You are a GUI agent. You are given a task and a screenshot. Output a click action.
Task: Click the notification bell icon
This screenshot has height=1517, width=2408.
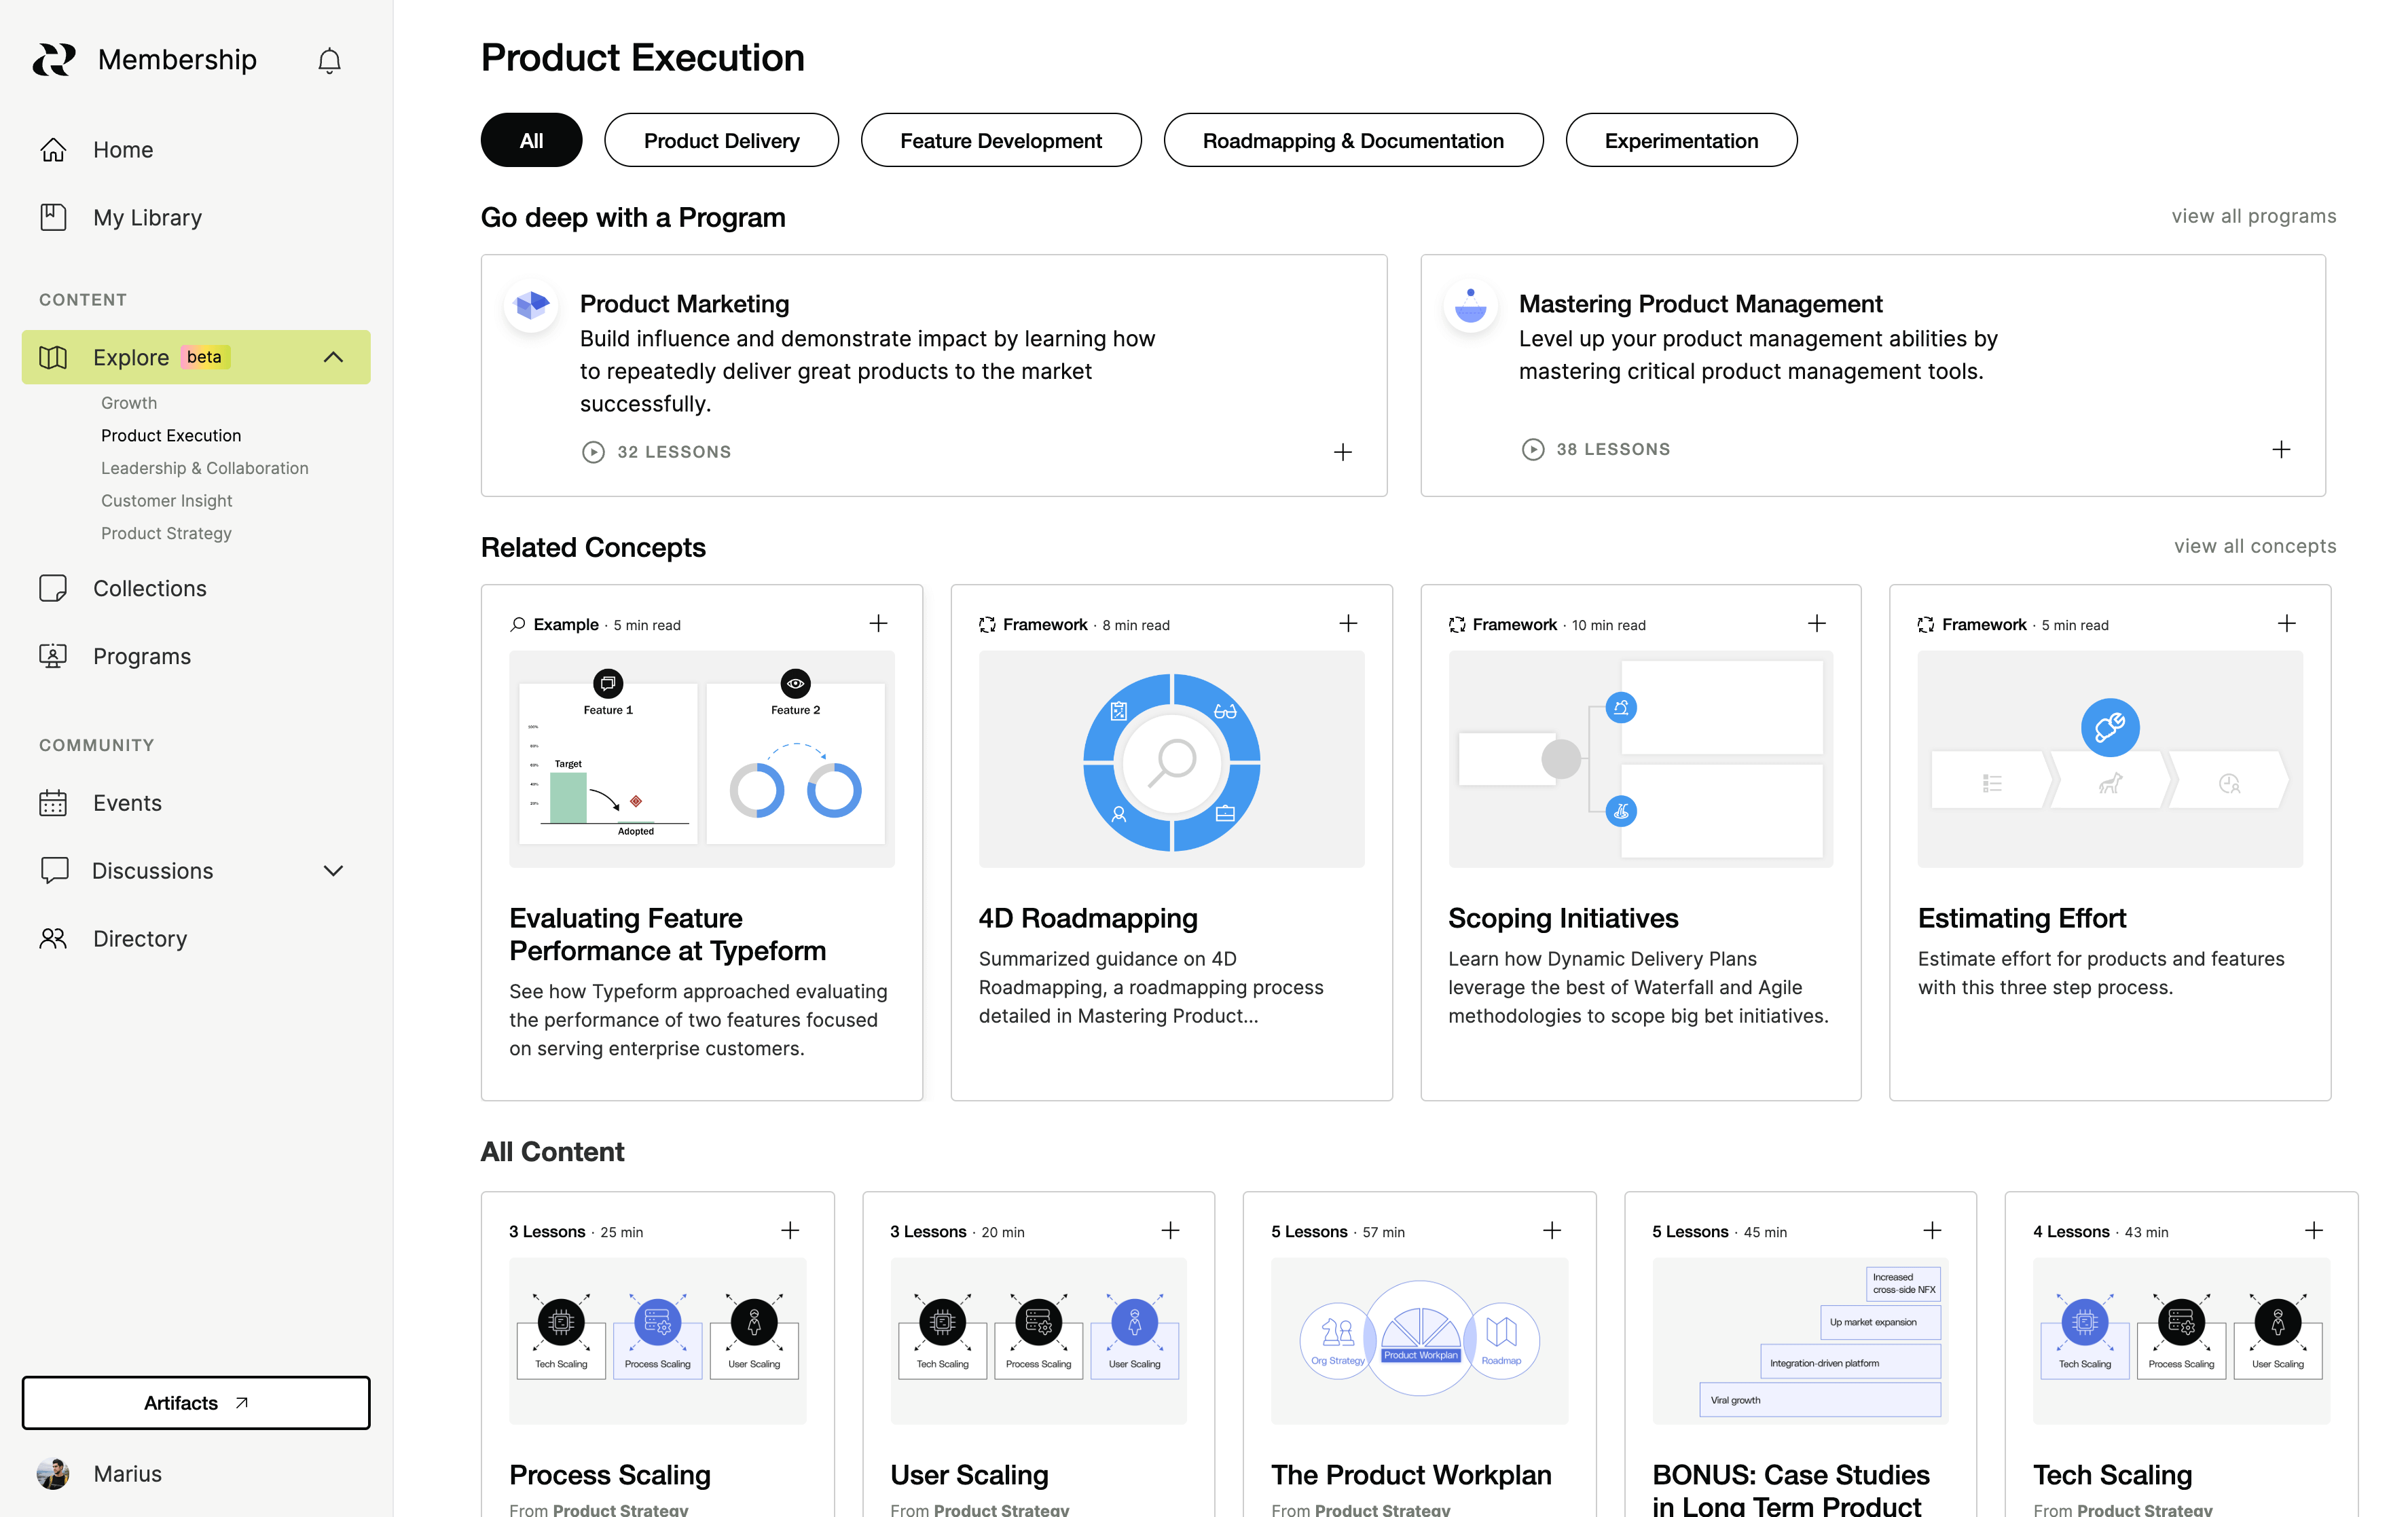point(329,61)
